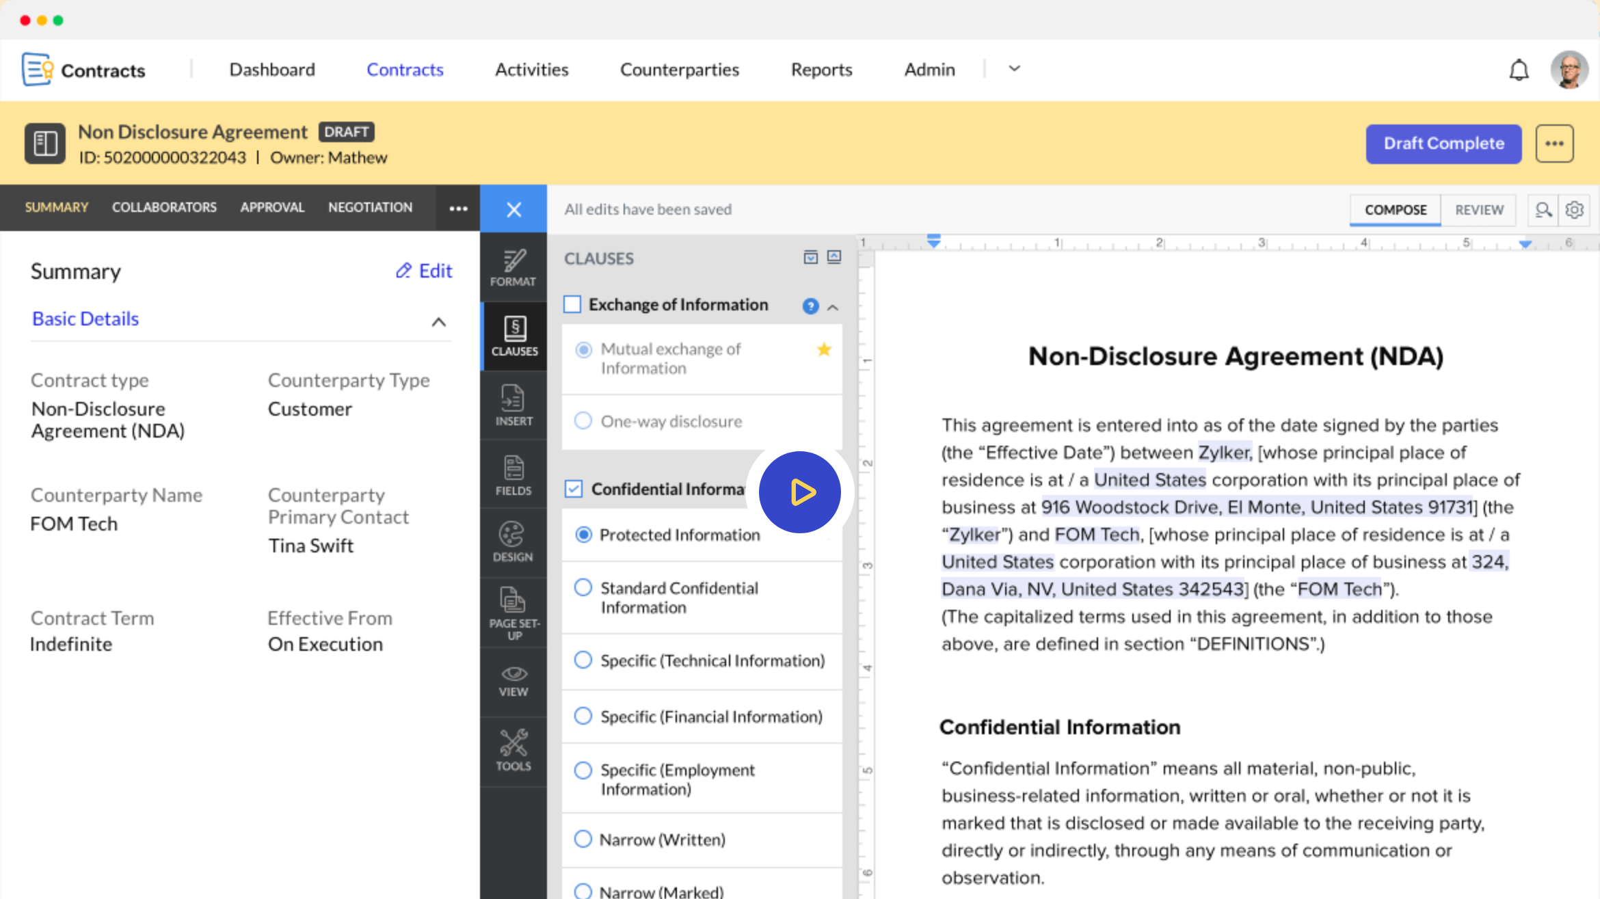Collapse the Exchange of Information clause group
Image resolution: width=1600 pixels, height=899 pixels.
(x=833, y=307)
